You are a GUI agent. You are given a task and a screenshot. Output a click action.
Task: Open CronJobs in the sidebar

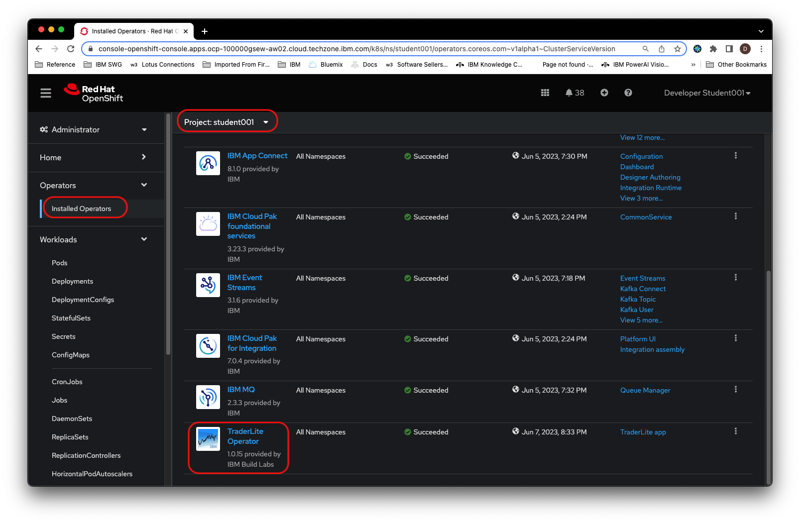67,382
